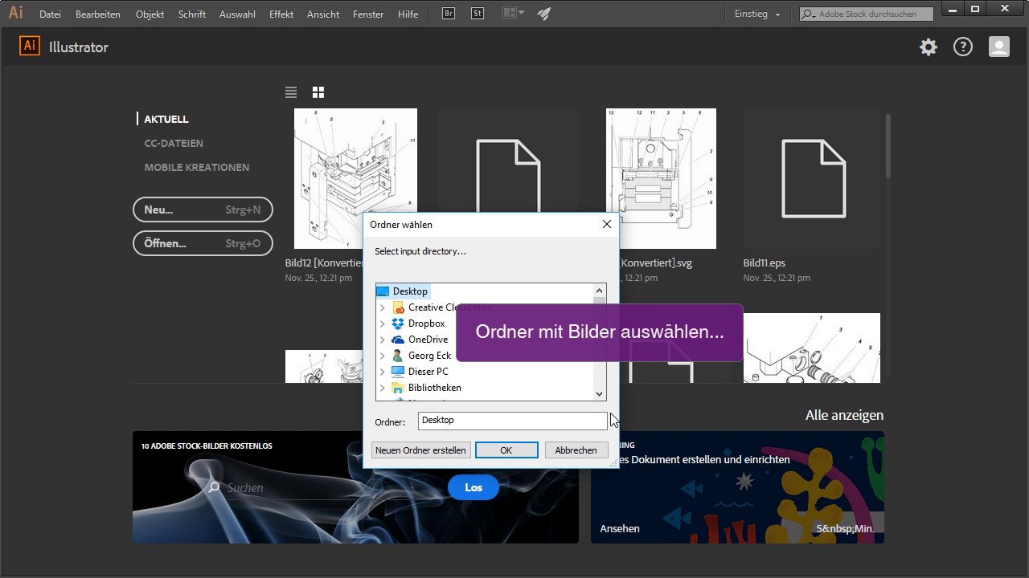Click the Ordner text field
Image resolution: width=1029 pixels, height=578 pixels.
click(513, 421)
